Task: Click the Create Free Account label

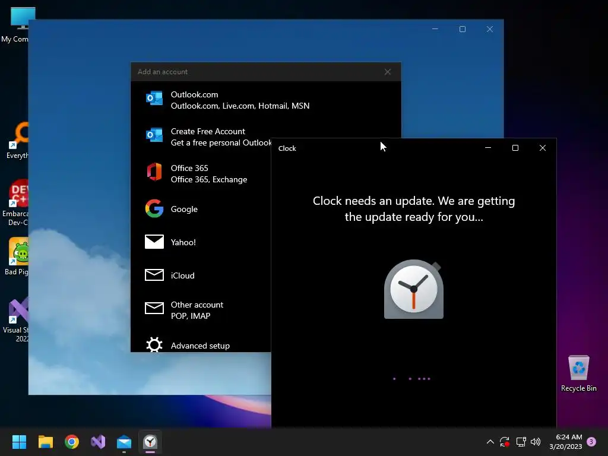Action: coord(208,131)
